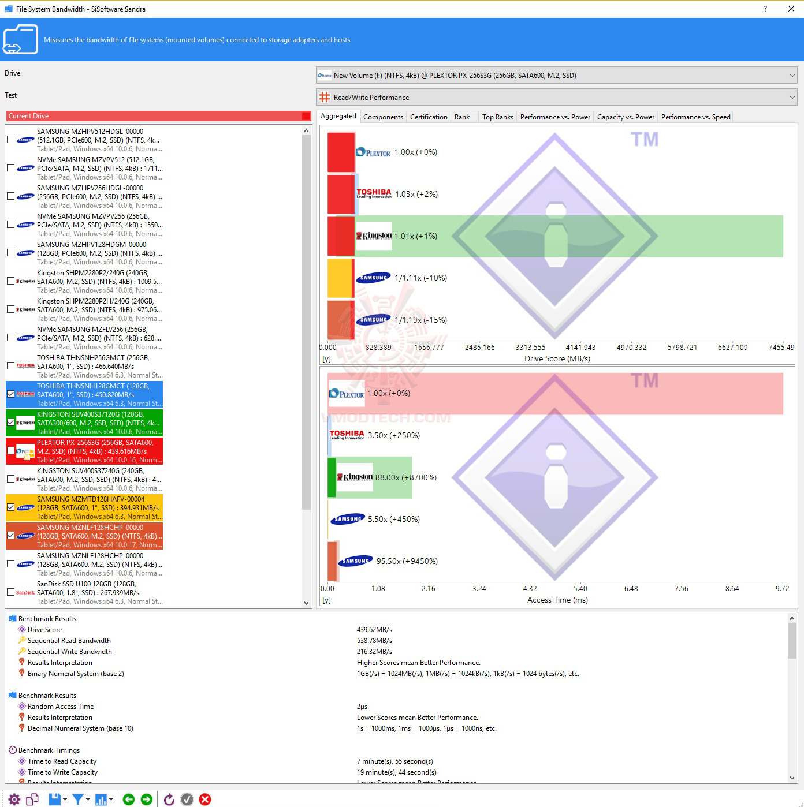The width and height of the screenshot is (804, 807).
Task: Click the blue save floppy icon
Action: (54, 799)
